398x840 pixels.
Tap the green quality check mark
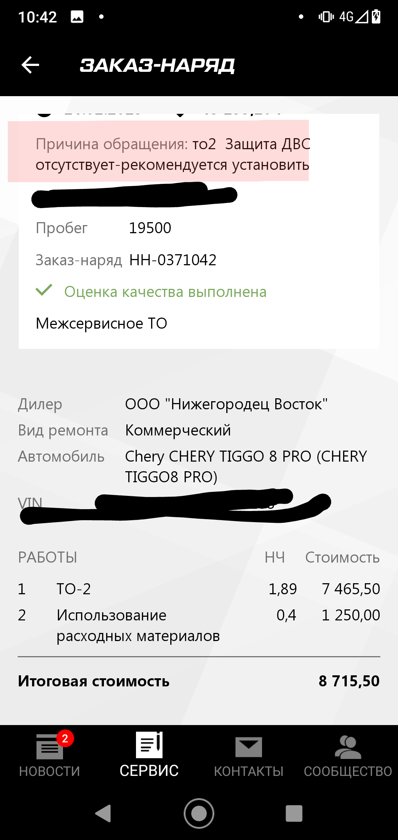point(44,290)
